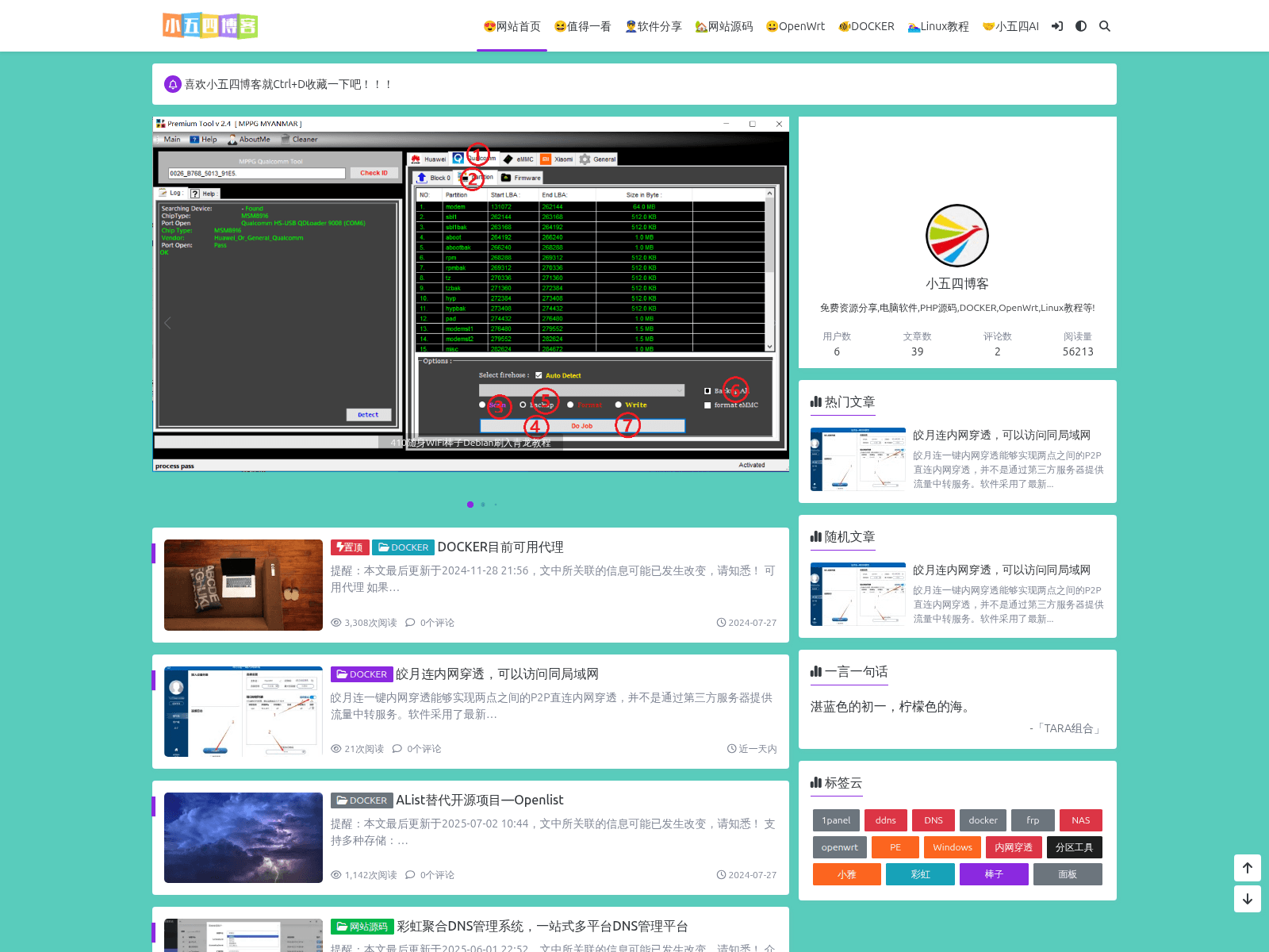Select the second carousel indicator dot
1269x952 pixels.
(x=483, y=505)
